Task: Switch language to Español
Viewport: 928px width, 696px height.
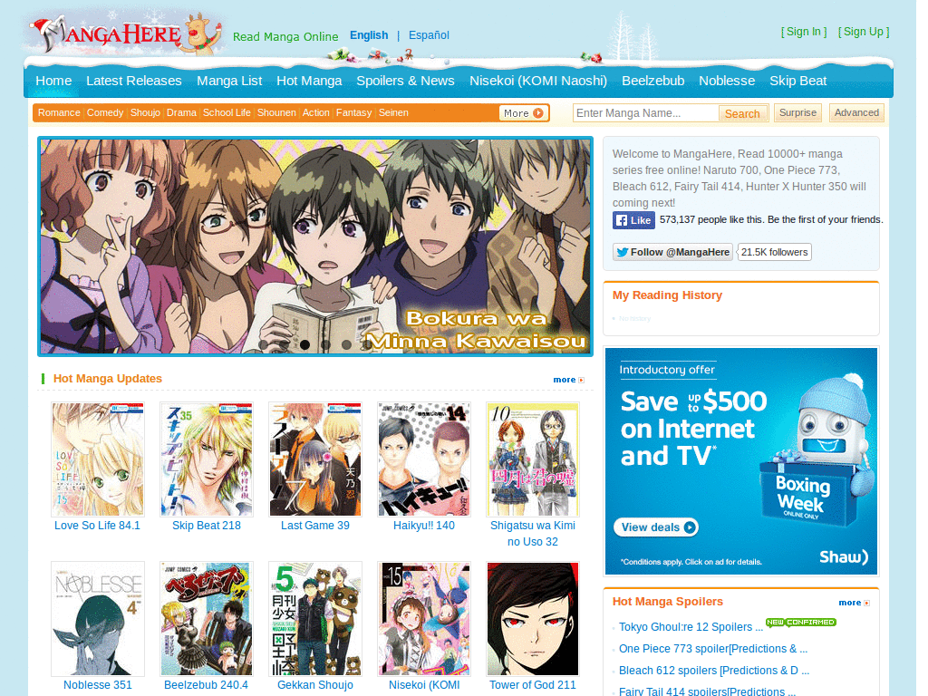Action: 429,35
